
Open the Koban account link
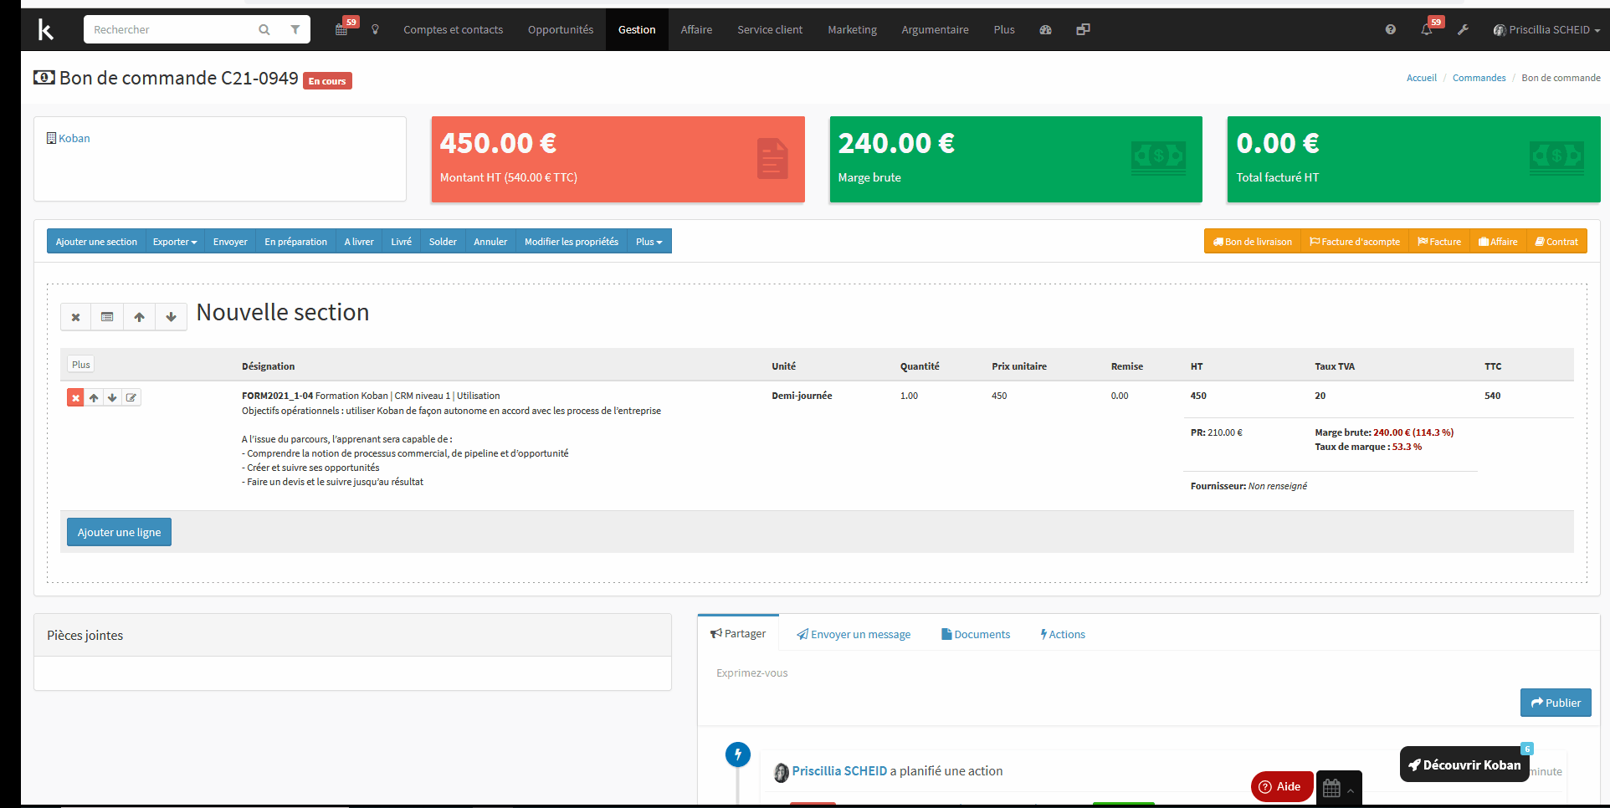(74, 138)
